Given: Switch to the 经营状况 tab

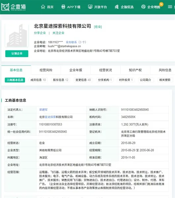Looking at the screenshot, I should tap(106, 70).
